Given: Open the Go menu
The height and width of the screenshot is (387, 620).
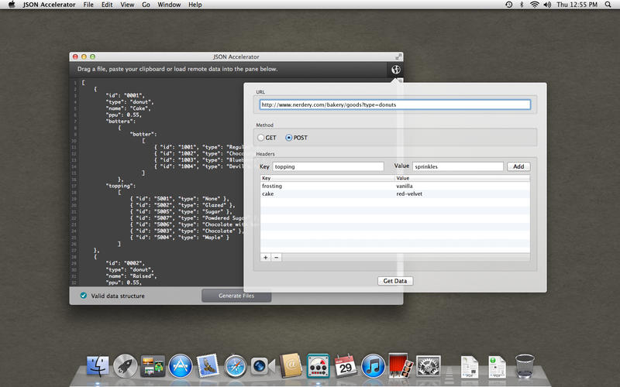Looking at the screenshot, I should (146, 5).
